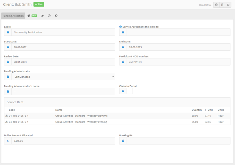Click the lock beside Funding Administrator's name
The width and height of the screenshot is (235, 165).
8,91
